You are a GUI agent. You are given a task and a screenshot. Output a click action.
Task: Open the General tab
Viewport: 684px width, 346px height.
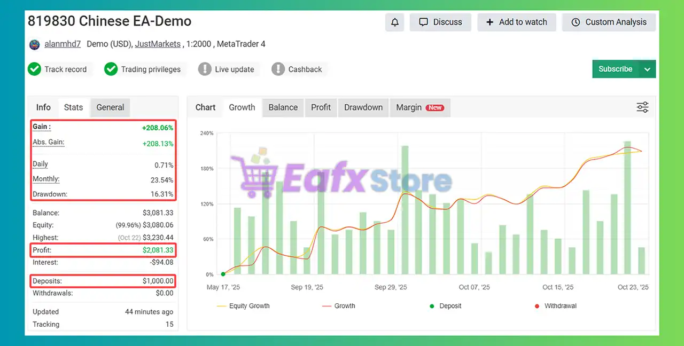point(110,107)
